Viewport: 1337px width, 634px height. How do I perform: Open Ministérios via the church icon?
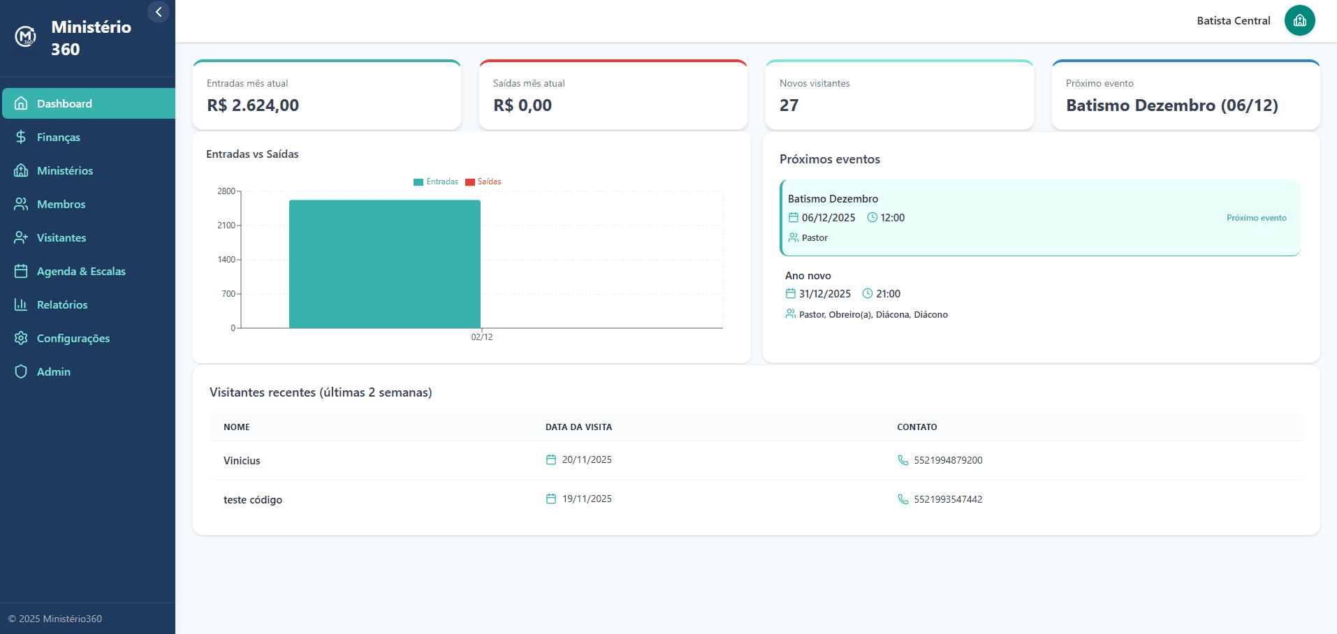[21, 170]
